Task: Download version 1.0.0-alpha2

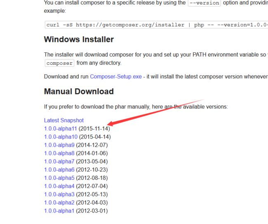Action: pos(59,203)
